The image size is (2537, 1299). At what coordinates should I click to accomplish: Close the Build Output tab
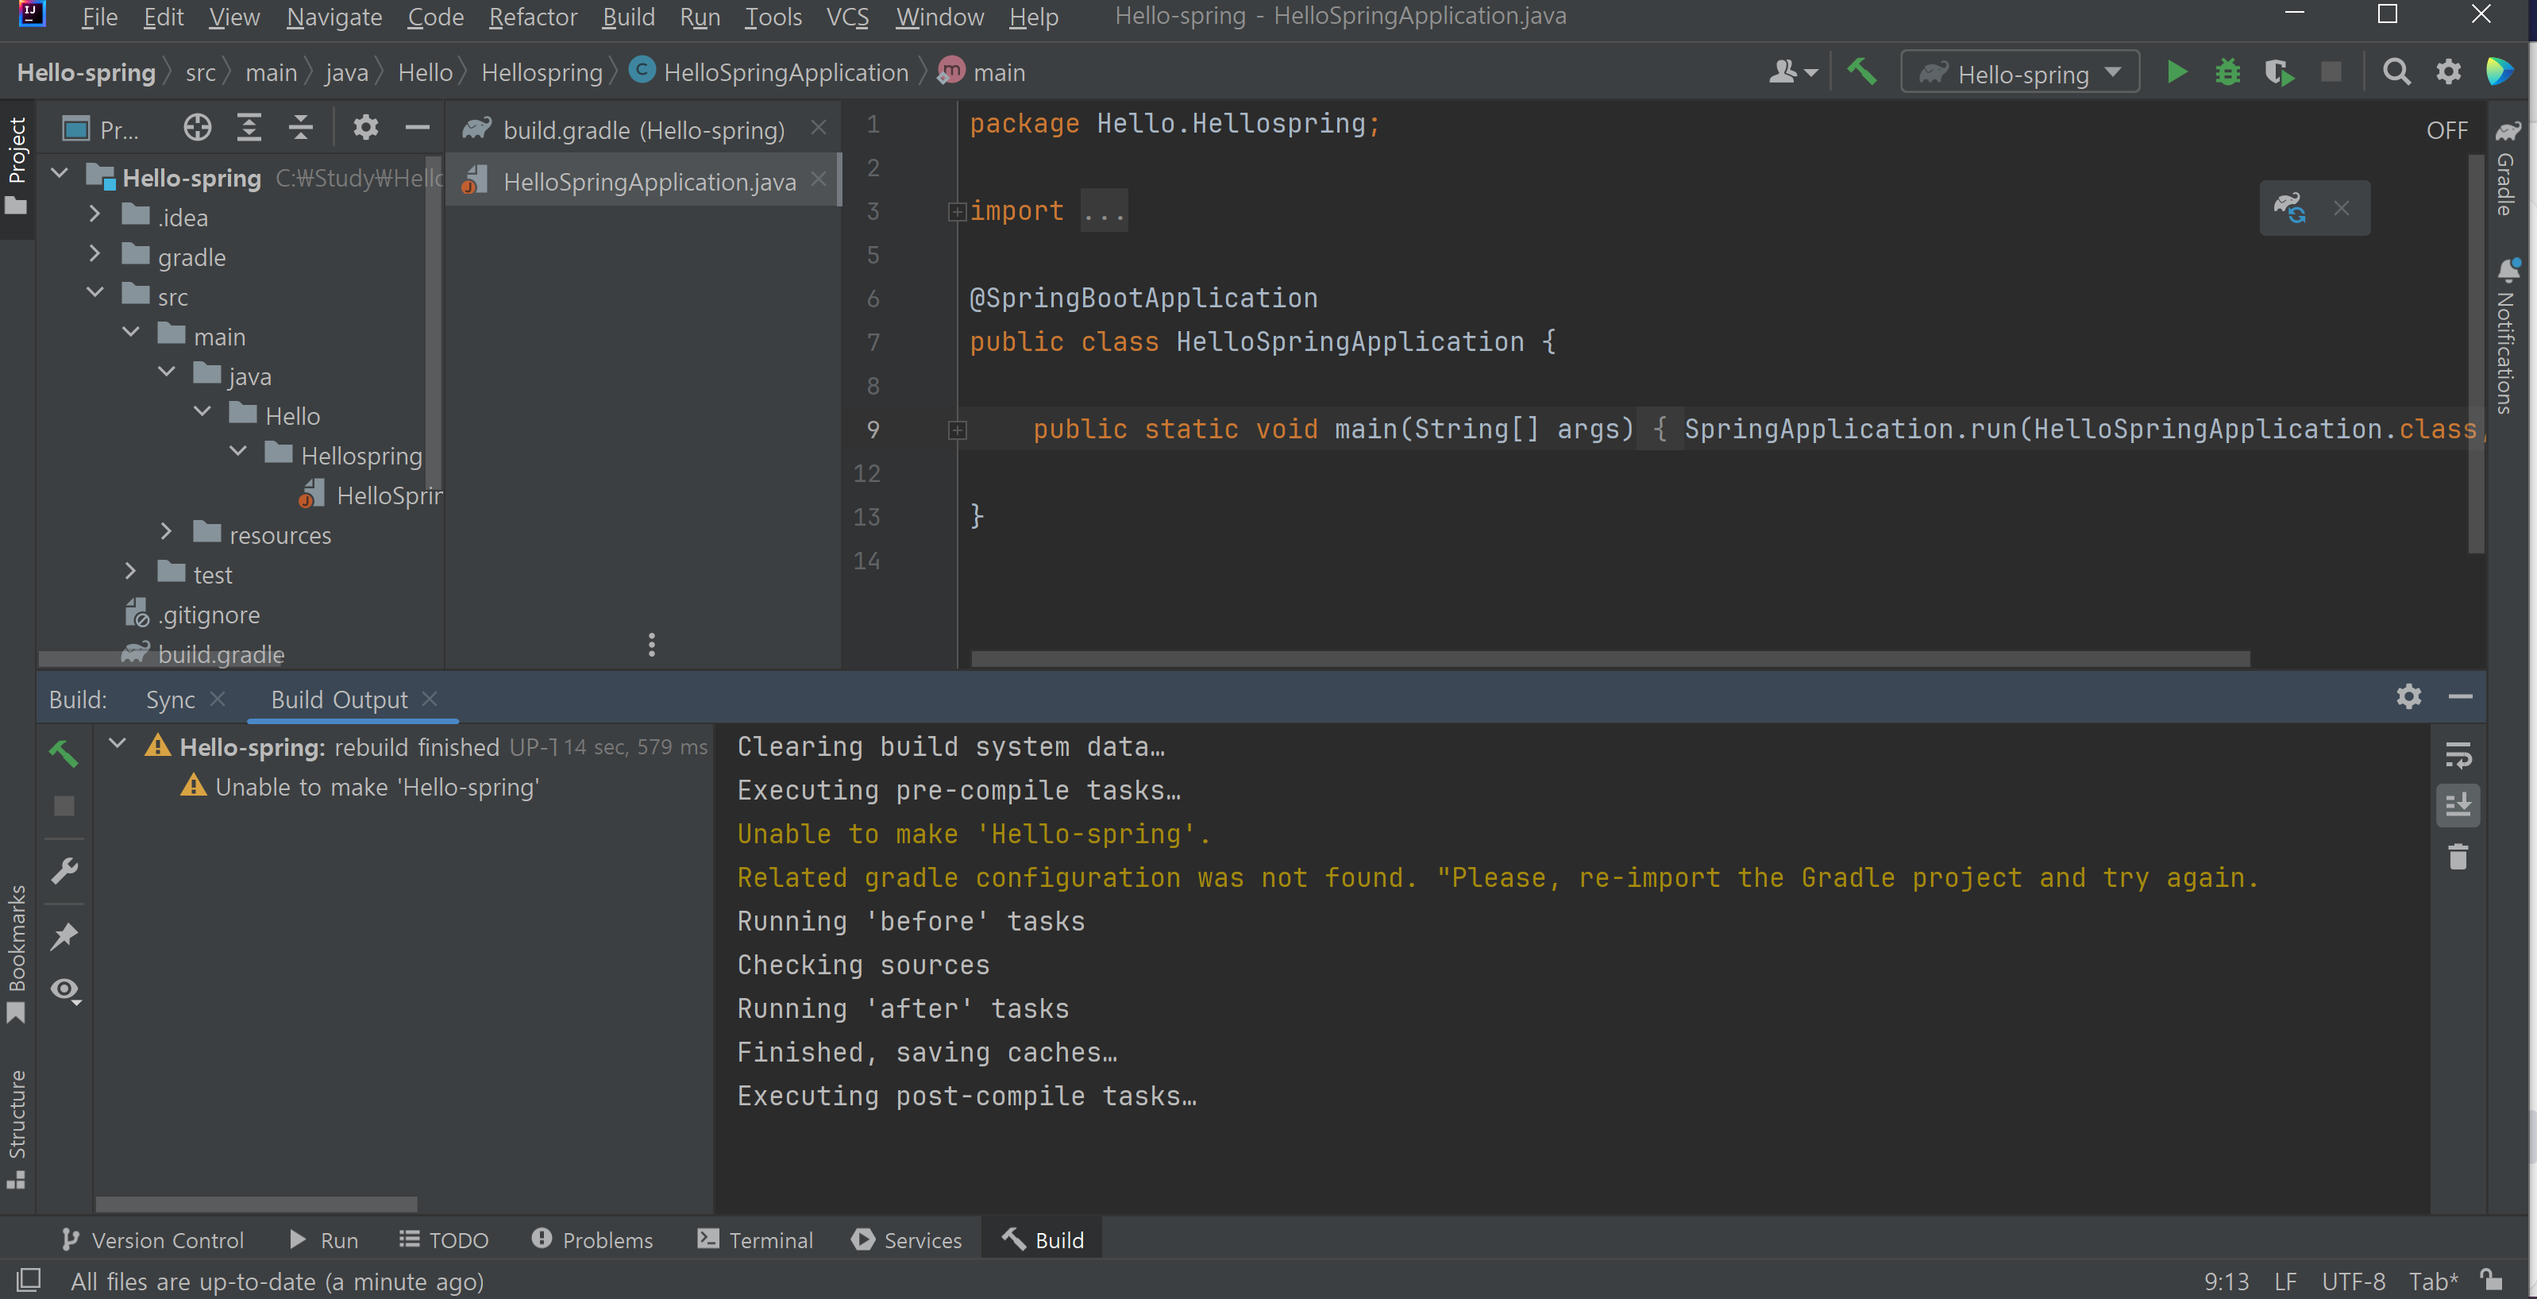(430, 698)
